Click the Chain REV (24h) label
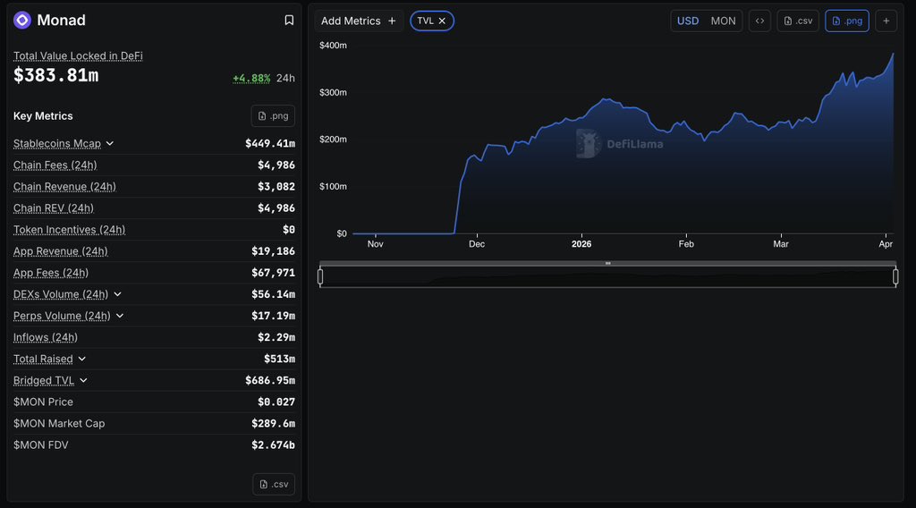This screenshot has width=916, height=508. pyautogui.click(x=53, y=208)
